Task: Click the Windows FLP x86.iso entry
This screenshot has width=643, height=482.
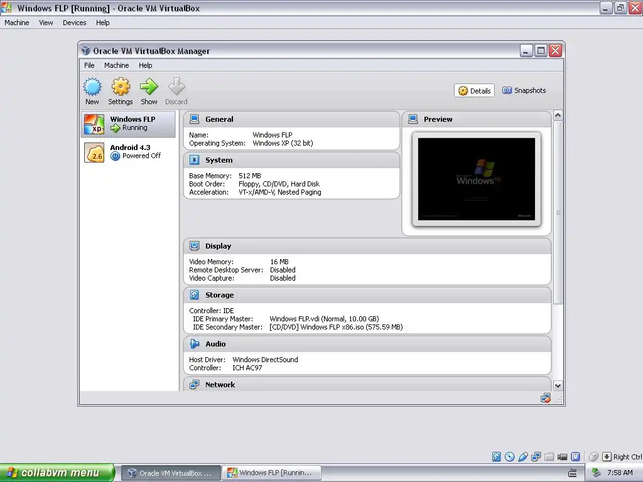Action: [337, 327]
